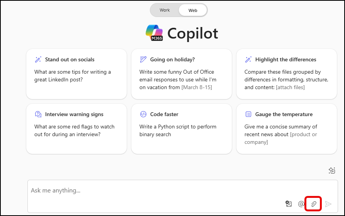The image size is (345, 216).
Task: Select the Web mode toggle
Action: (x=193, y=10)
